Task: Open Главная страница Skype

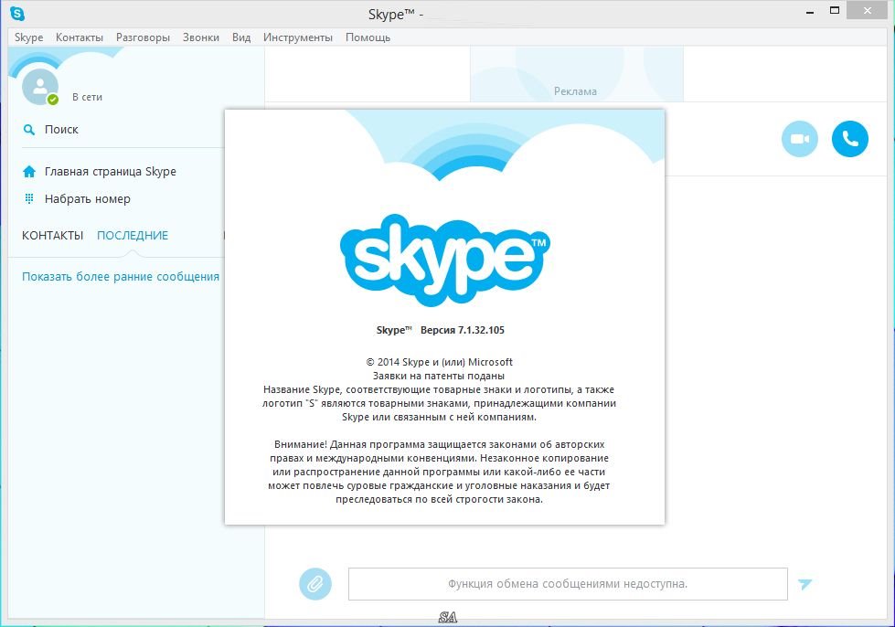Action: [111, 171]
